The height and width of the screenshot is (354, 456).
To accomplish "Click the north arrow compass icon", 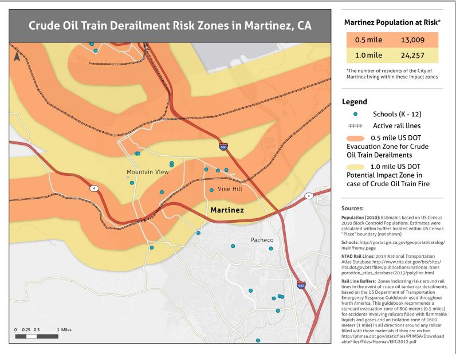I will (x=17, y=56).
